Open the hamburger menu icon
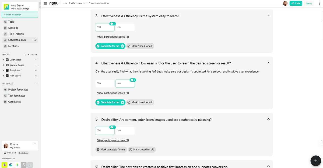The image size is (323, 168). [x=45, y=4]
